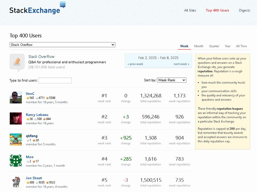This screenshot has width=257, height=192.
Task: Open Moe's green identicon avatar
Action: (16, 161)
